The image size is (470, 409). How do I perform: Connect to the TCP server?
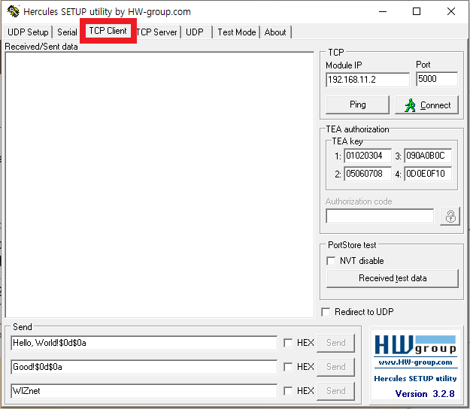427,105
